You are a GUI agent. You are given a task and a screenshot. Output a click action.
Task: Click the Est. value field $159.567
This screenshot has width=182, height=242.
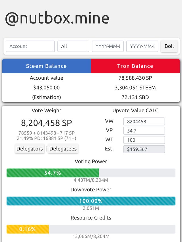pos(144,149)
